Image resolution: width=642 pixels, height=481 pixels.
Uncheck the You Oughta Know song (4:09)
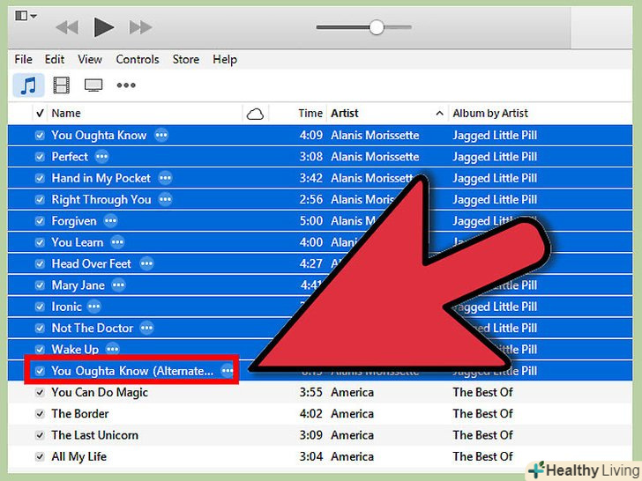point(40,136)
